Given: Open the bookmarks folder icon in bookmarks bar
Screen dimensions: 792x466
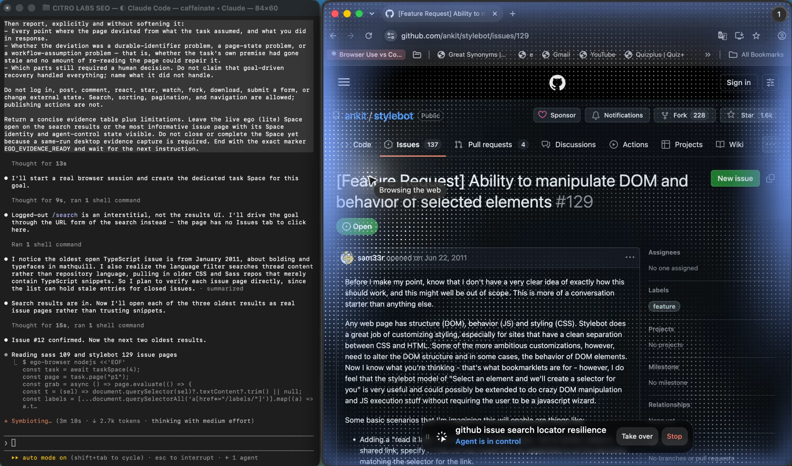Looking at the screenshot, I should [x=417, y=55].
